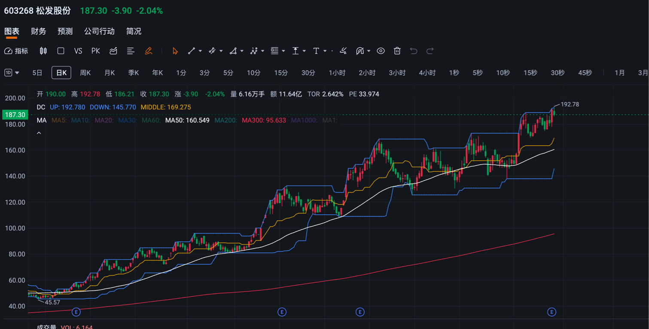Switch to the 预测 tab
The image size is (649, 329).
(65, 31)
